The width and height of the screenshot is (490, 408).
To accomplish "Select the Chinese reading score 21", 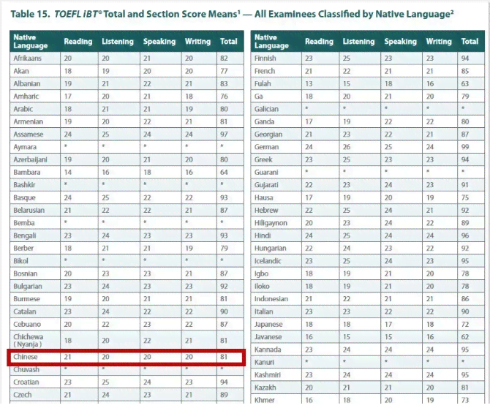I will coord(68,357).
